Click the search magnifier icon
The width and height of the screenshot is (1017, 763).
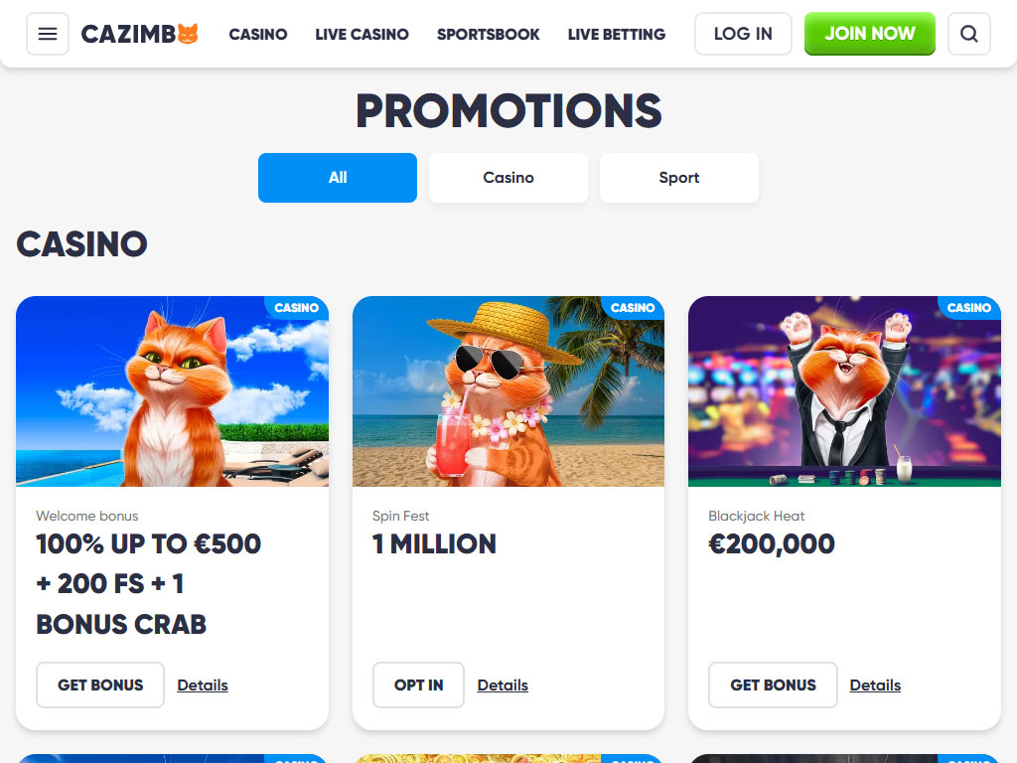pos(969,34)
